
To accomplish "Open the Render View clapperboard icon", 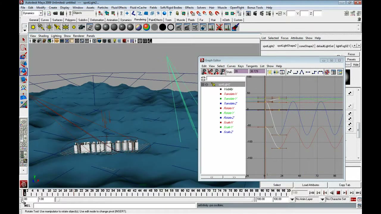I will (179, 27).
